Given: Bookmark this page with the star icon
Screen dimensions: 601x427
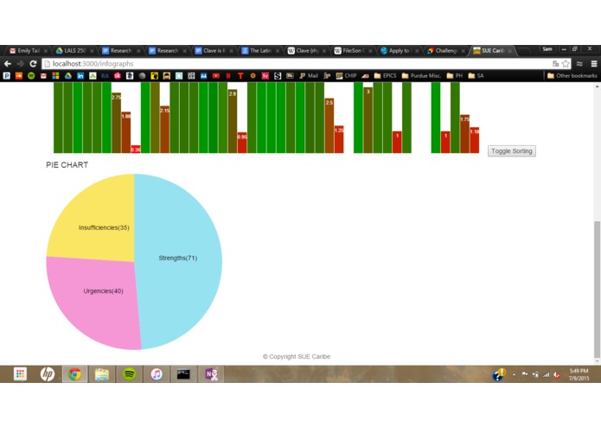Looking at the screenshot, I should 566,64.
